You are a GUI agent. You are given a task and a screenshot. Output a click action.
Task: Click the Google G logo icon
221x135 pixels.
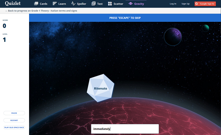click(x=197, y=4)
